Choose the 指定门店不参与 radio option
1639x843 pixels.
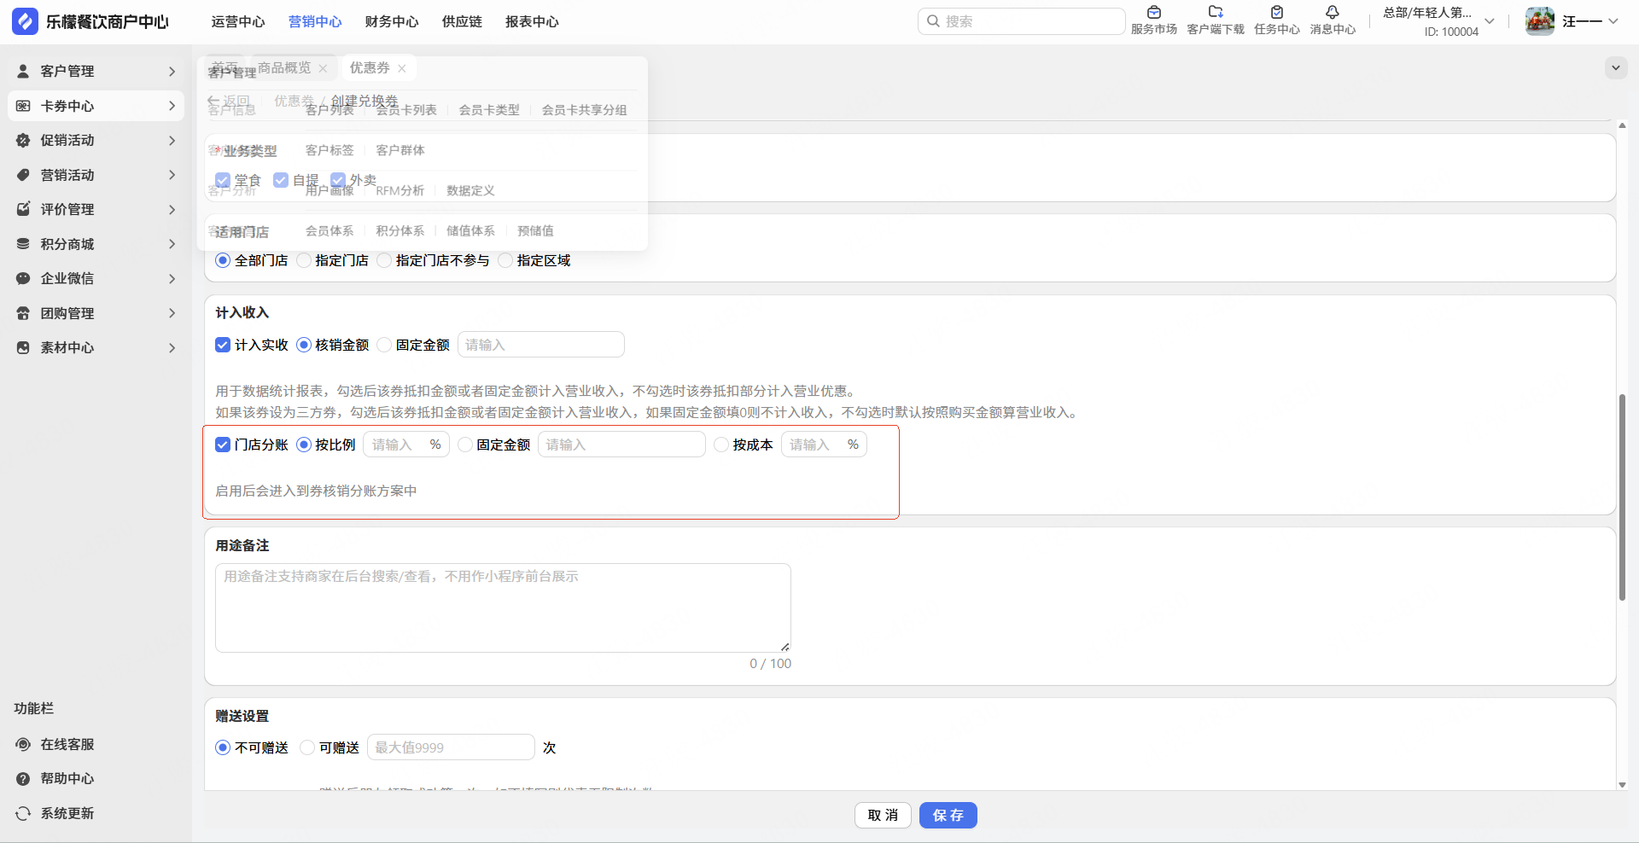[384, 260]
